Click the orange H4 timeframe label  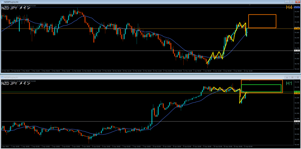(x=289, y=7)
